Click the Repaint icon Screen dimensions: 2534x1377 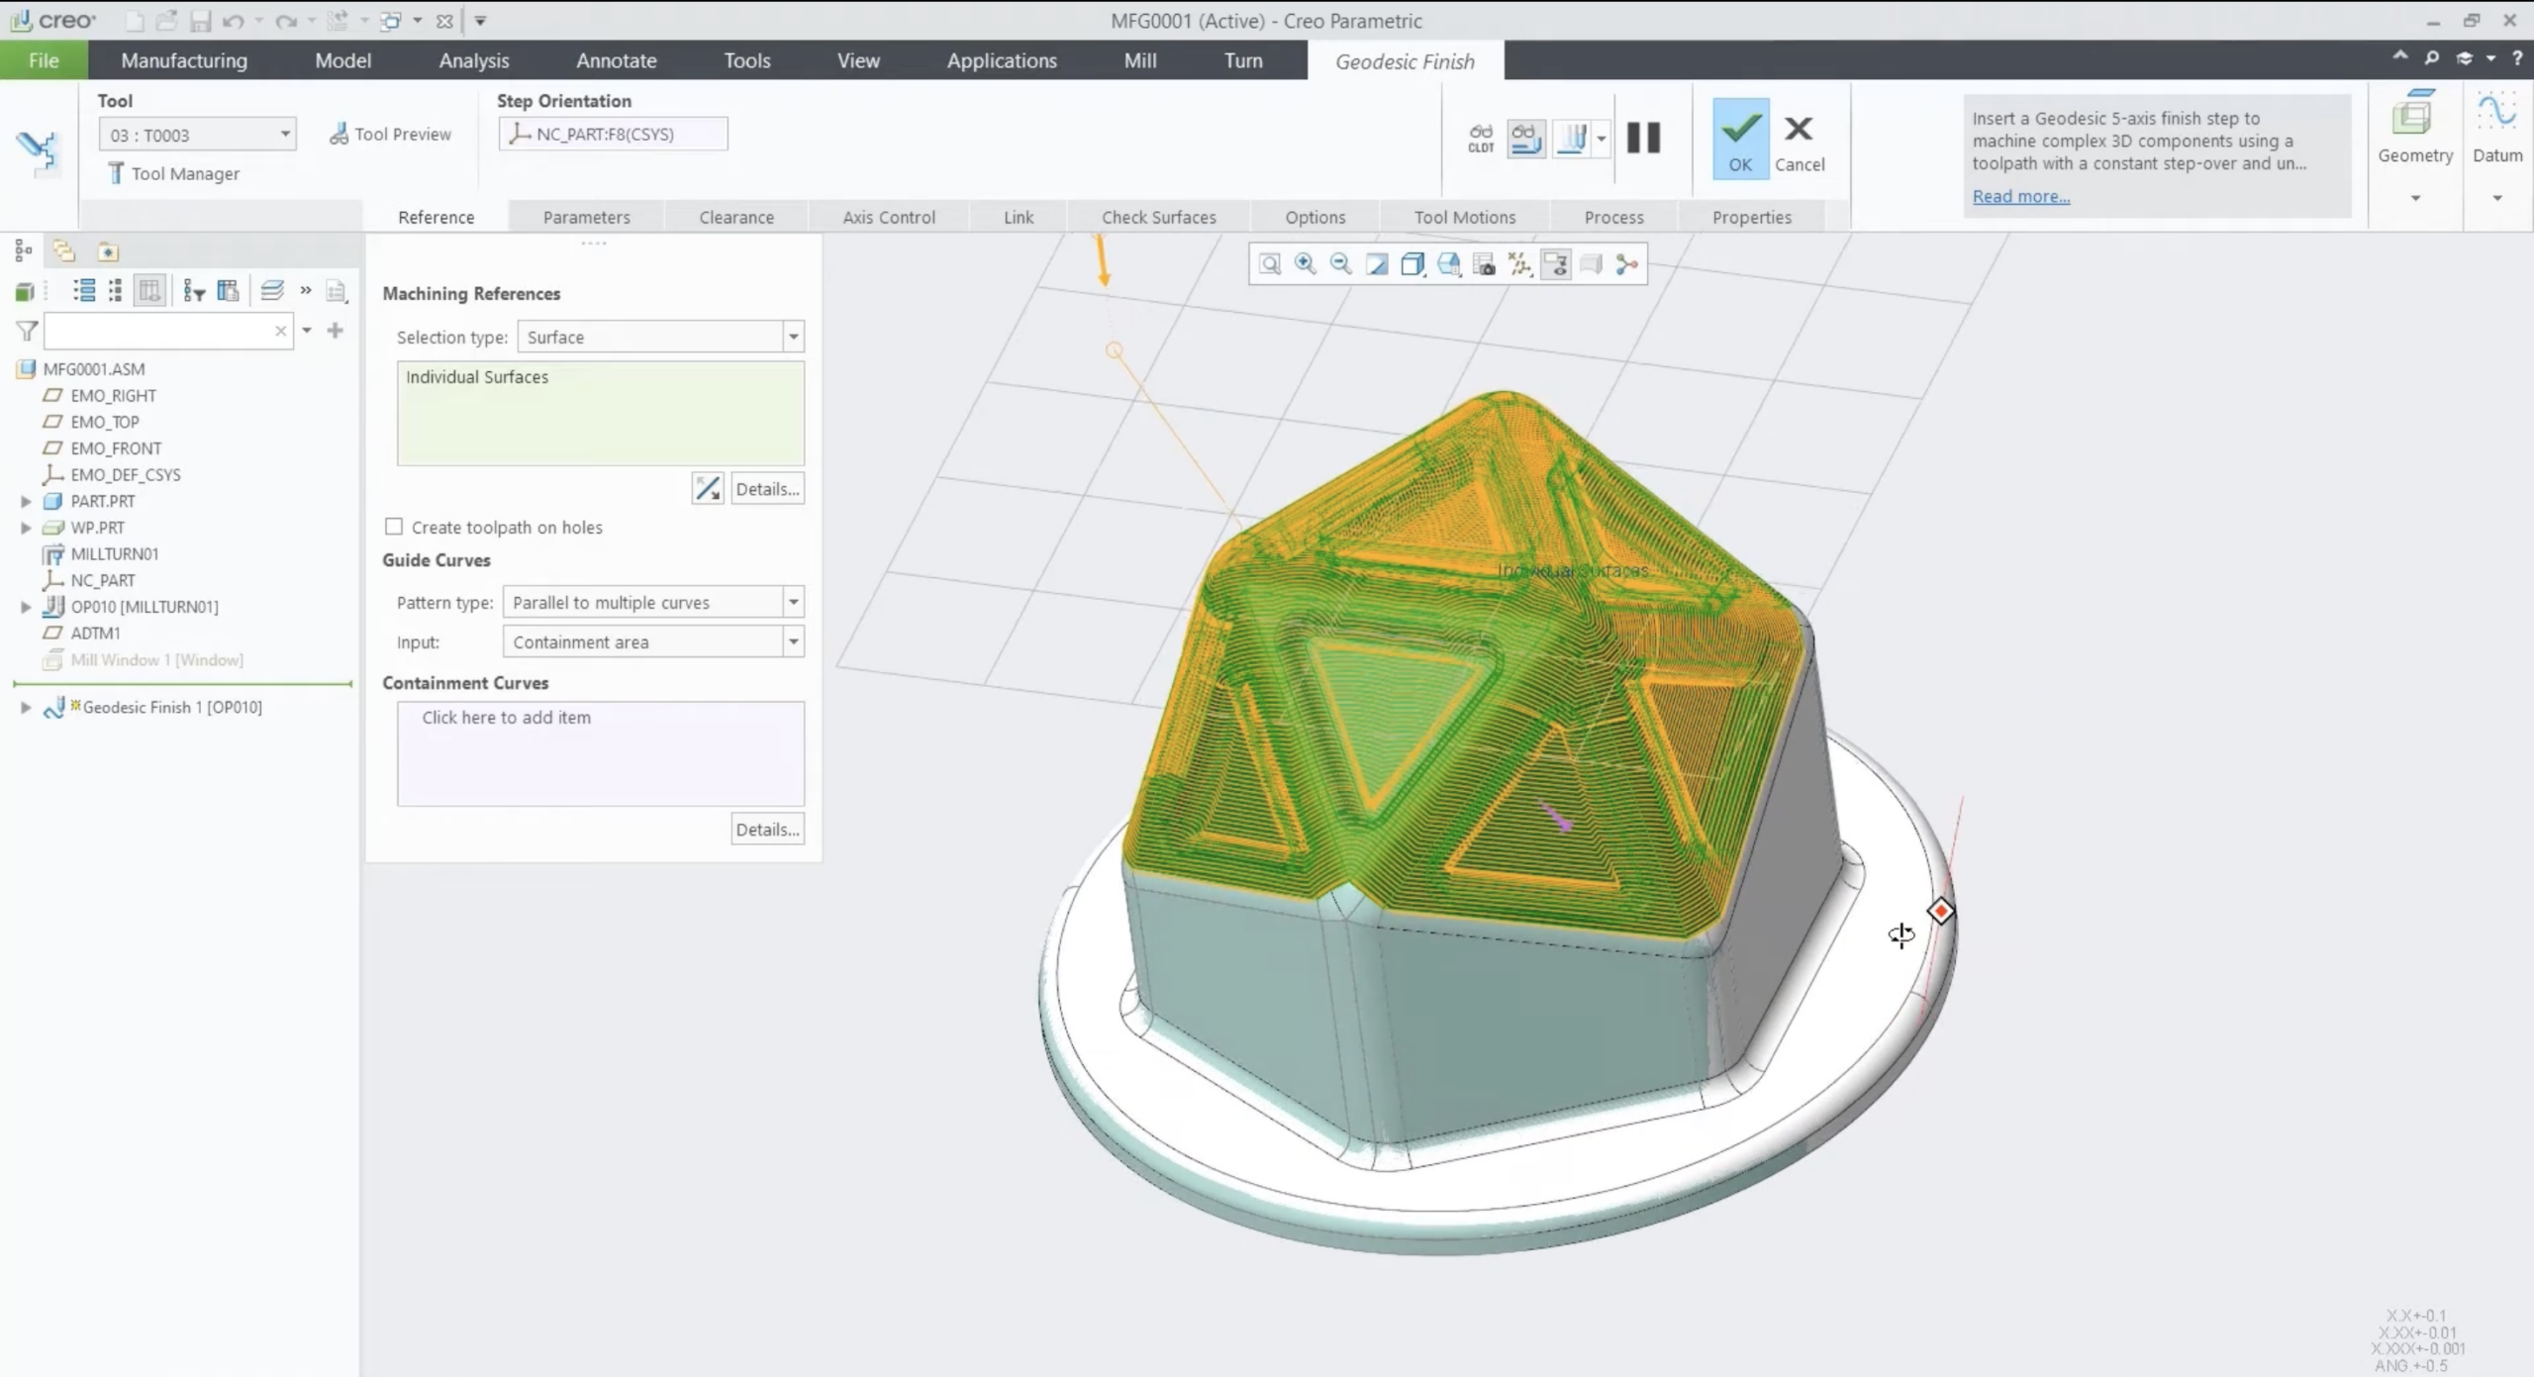click(1377, 264)
